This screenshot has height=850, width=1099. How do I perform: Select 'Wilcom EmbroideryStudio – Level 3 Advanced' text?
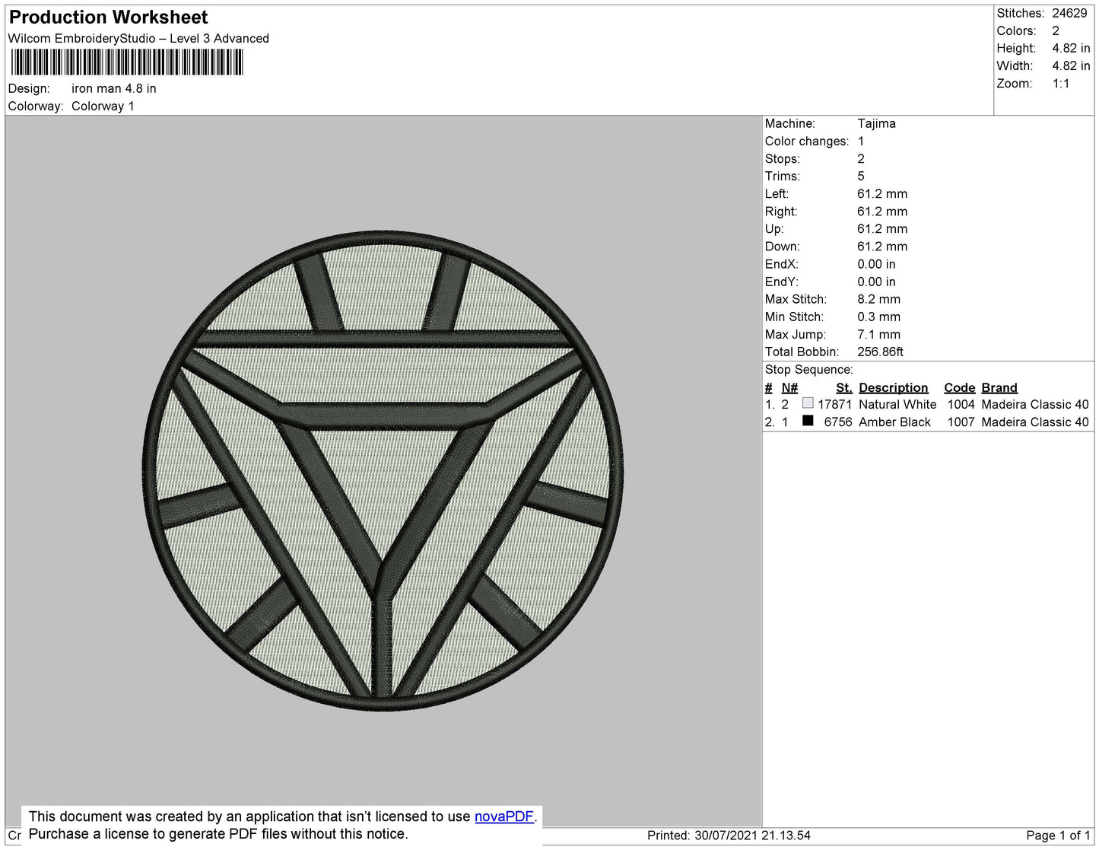click(x=138, y=38)
